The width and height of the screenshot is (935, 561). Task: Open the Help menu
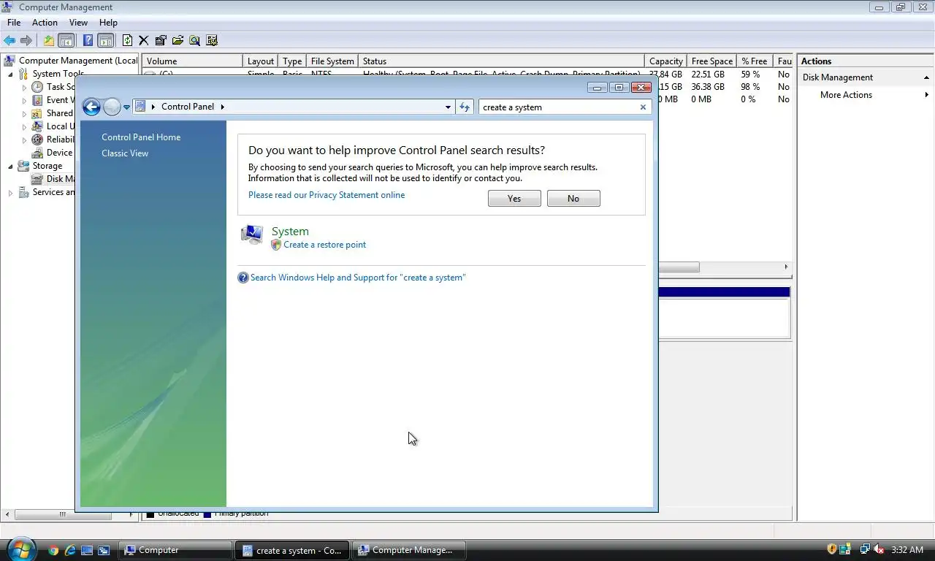(x=108, y=23)
